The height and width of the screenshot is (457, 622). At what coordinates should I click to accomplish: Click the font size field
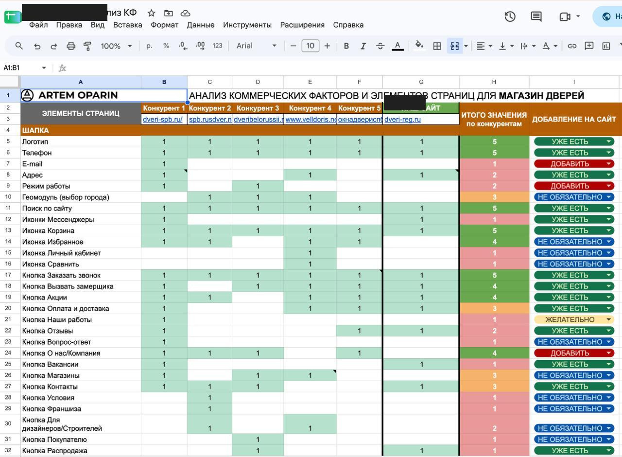click(310, 46)
